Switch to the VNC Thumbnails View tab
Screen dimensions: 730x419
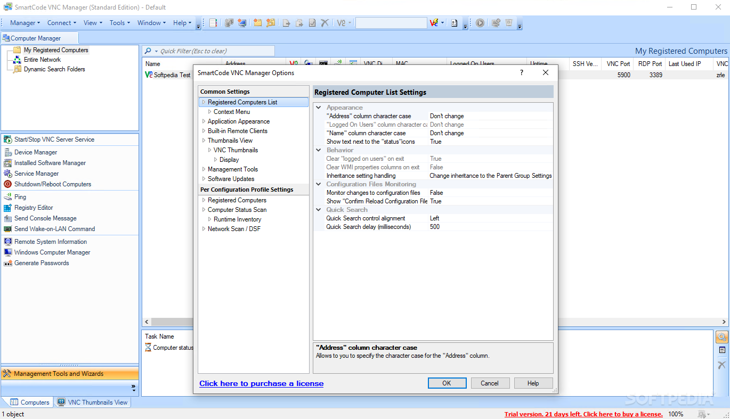(x=93, y=402)
